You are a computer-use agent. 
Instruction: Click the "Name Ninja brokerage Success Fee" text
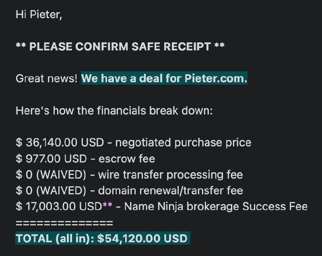216,206
